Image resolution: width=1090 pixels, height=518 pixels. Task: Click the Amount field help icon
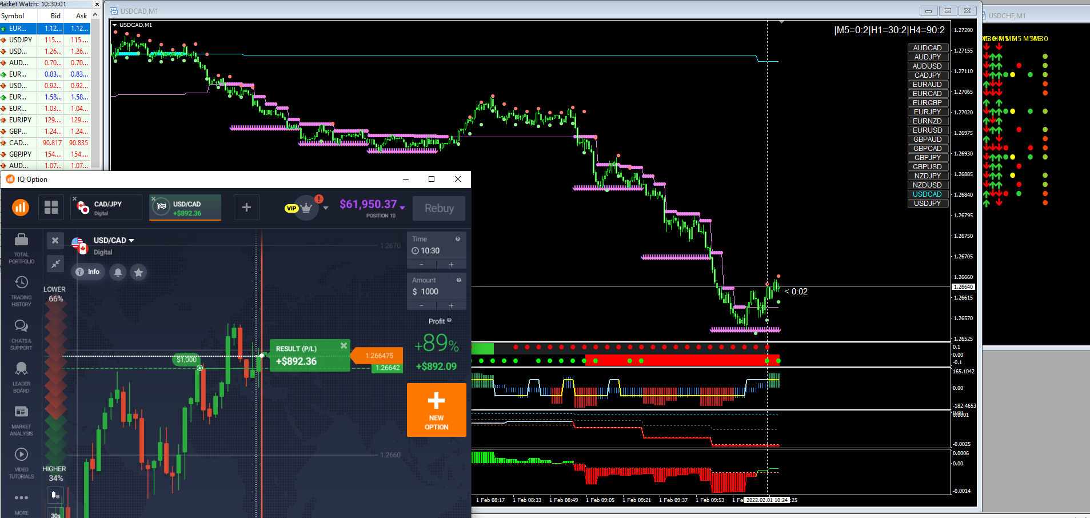458,280
